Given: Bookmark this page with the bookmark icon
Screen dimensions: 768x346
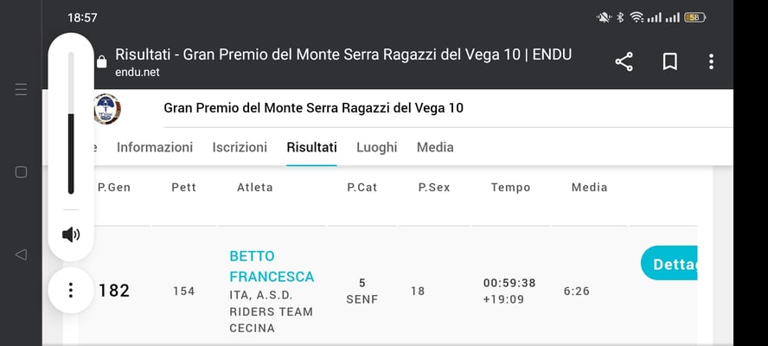Looking at the screenshot, I should pyautogui.click(x=669, y=61).
